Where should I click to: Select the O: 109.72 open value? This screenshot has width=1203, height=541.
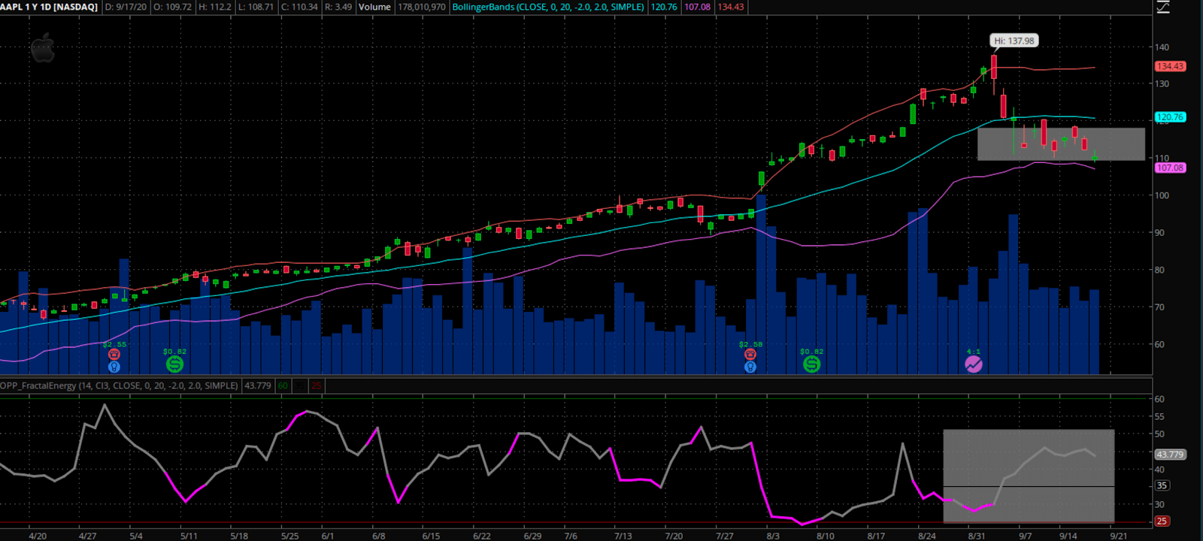(x=173, y=7)
